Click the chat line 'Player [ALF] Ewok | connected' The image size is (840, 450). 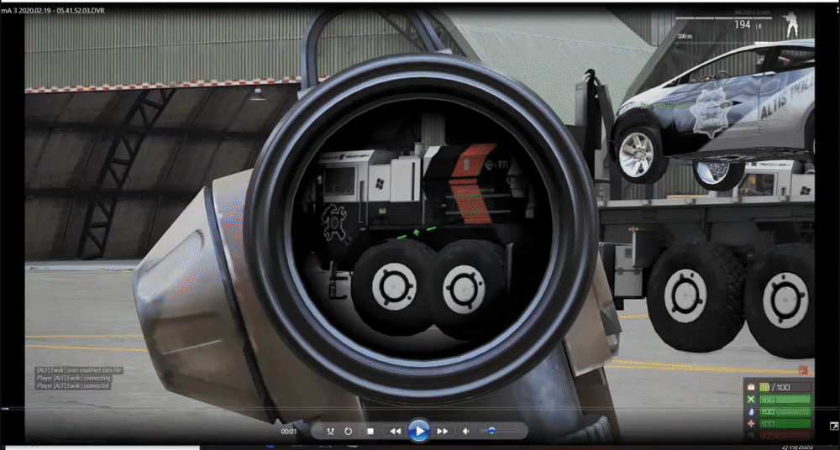(73, 385)
